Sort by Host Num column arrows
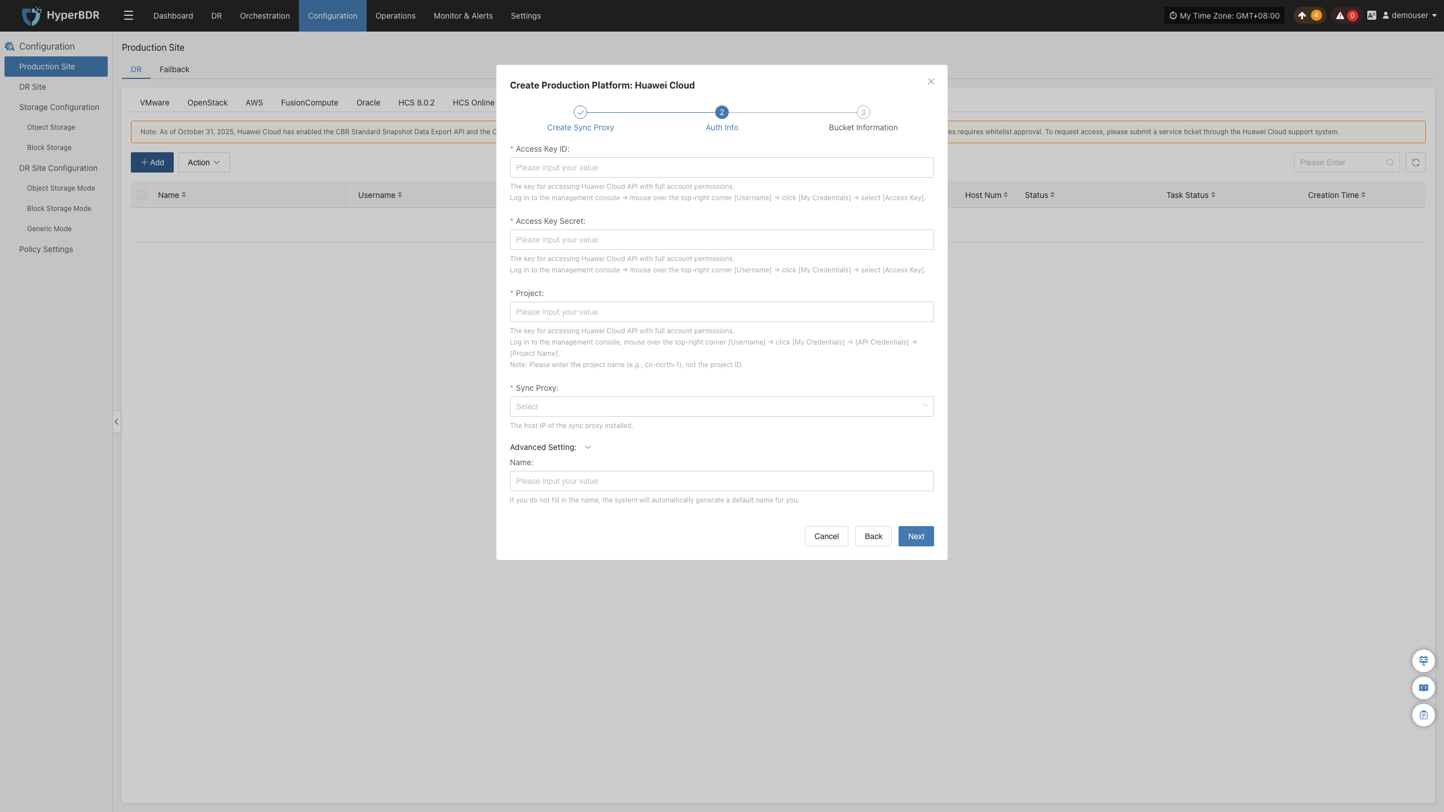1444x812 pixels. click(1006, 195)
